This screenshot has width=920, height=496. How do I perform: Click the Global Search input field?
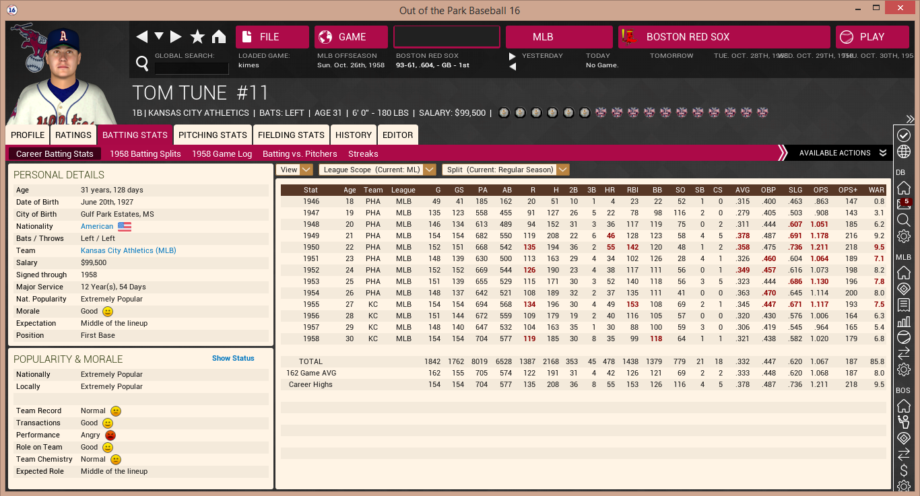[x=191, y=68]
